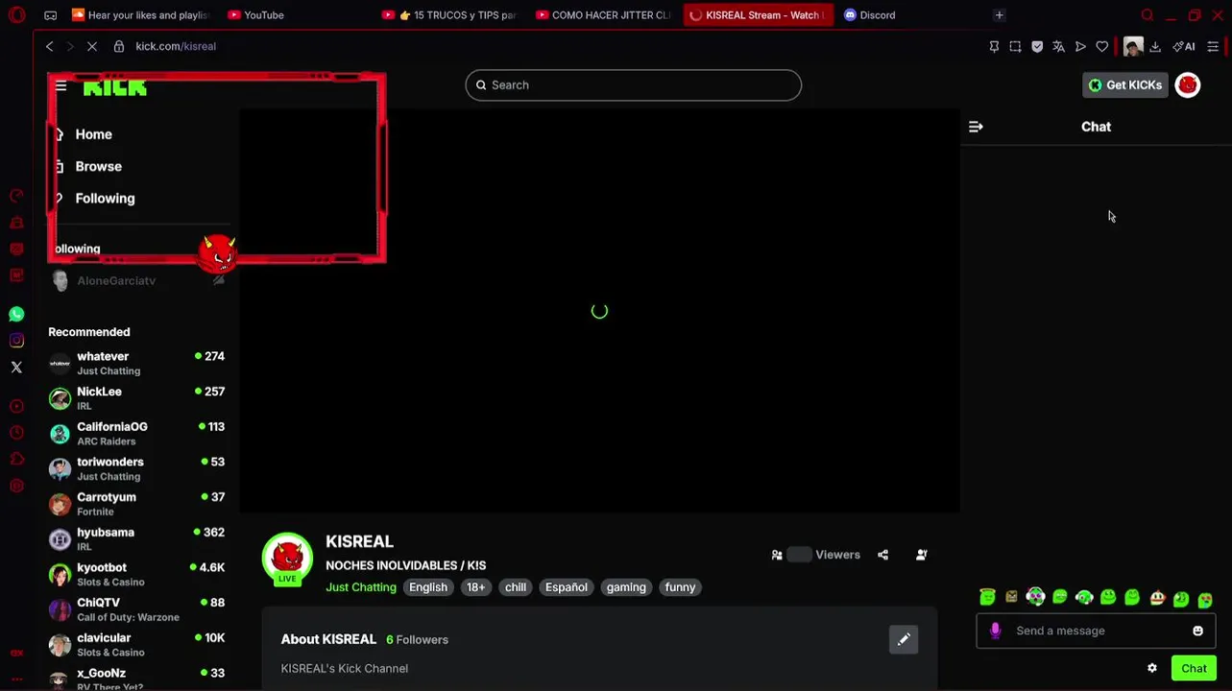1232x691 pixels.
Task: Click the heart bookmark icon in address bar
Action: point(1101,46)
